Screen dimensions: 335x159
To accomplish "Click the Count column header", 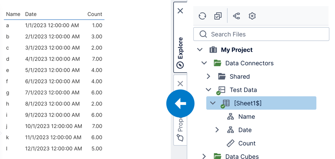I will point(95,14).
